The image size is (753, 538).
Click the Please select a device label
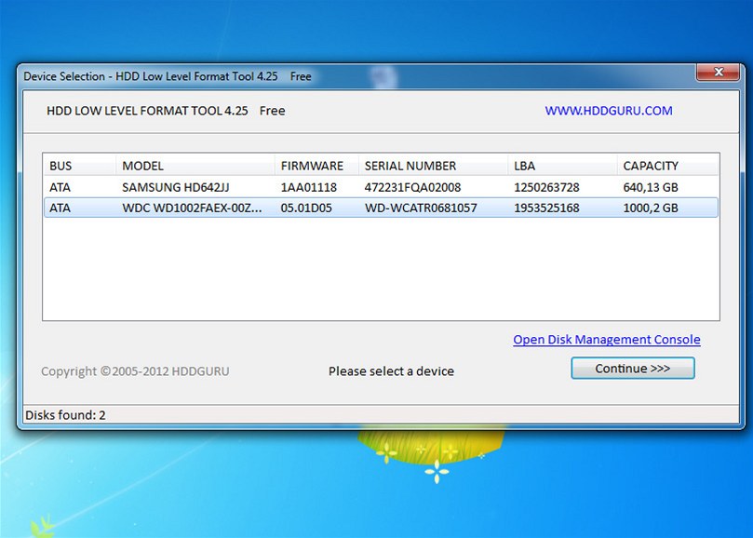391,371
